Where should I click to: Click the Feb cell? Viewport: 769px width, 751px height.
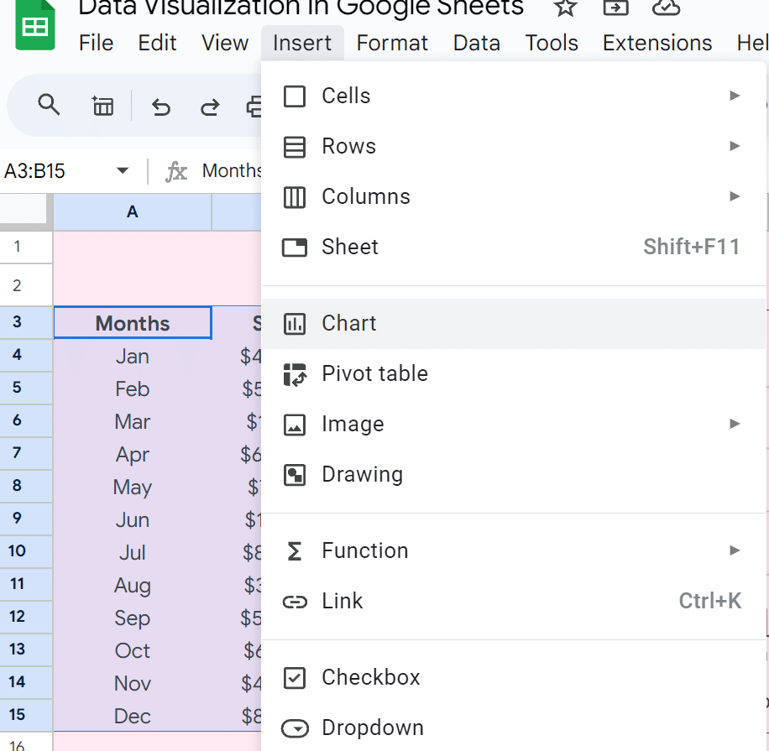click(133, 389)
